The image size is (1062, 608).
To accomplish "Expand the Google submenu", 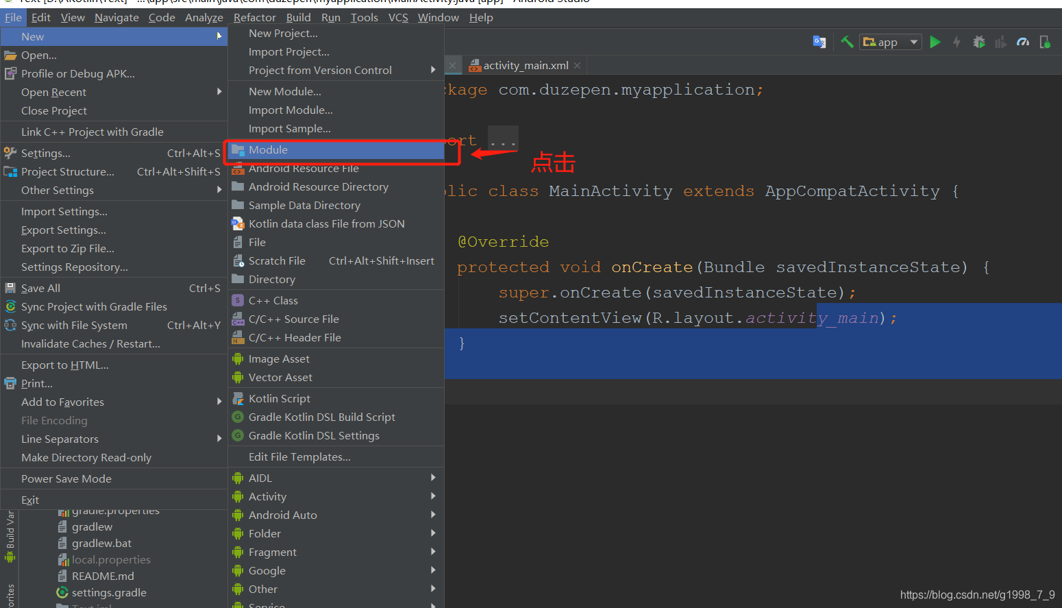I will pyautogui.click(x=336, y=571).
